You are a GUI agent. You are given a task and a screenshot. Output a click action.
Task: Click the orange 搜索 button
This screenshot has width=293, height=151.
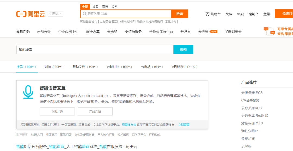coord(180,14)
